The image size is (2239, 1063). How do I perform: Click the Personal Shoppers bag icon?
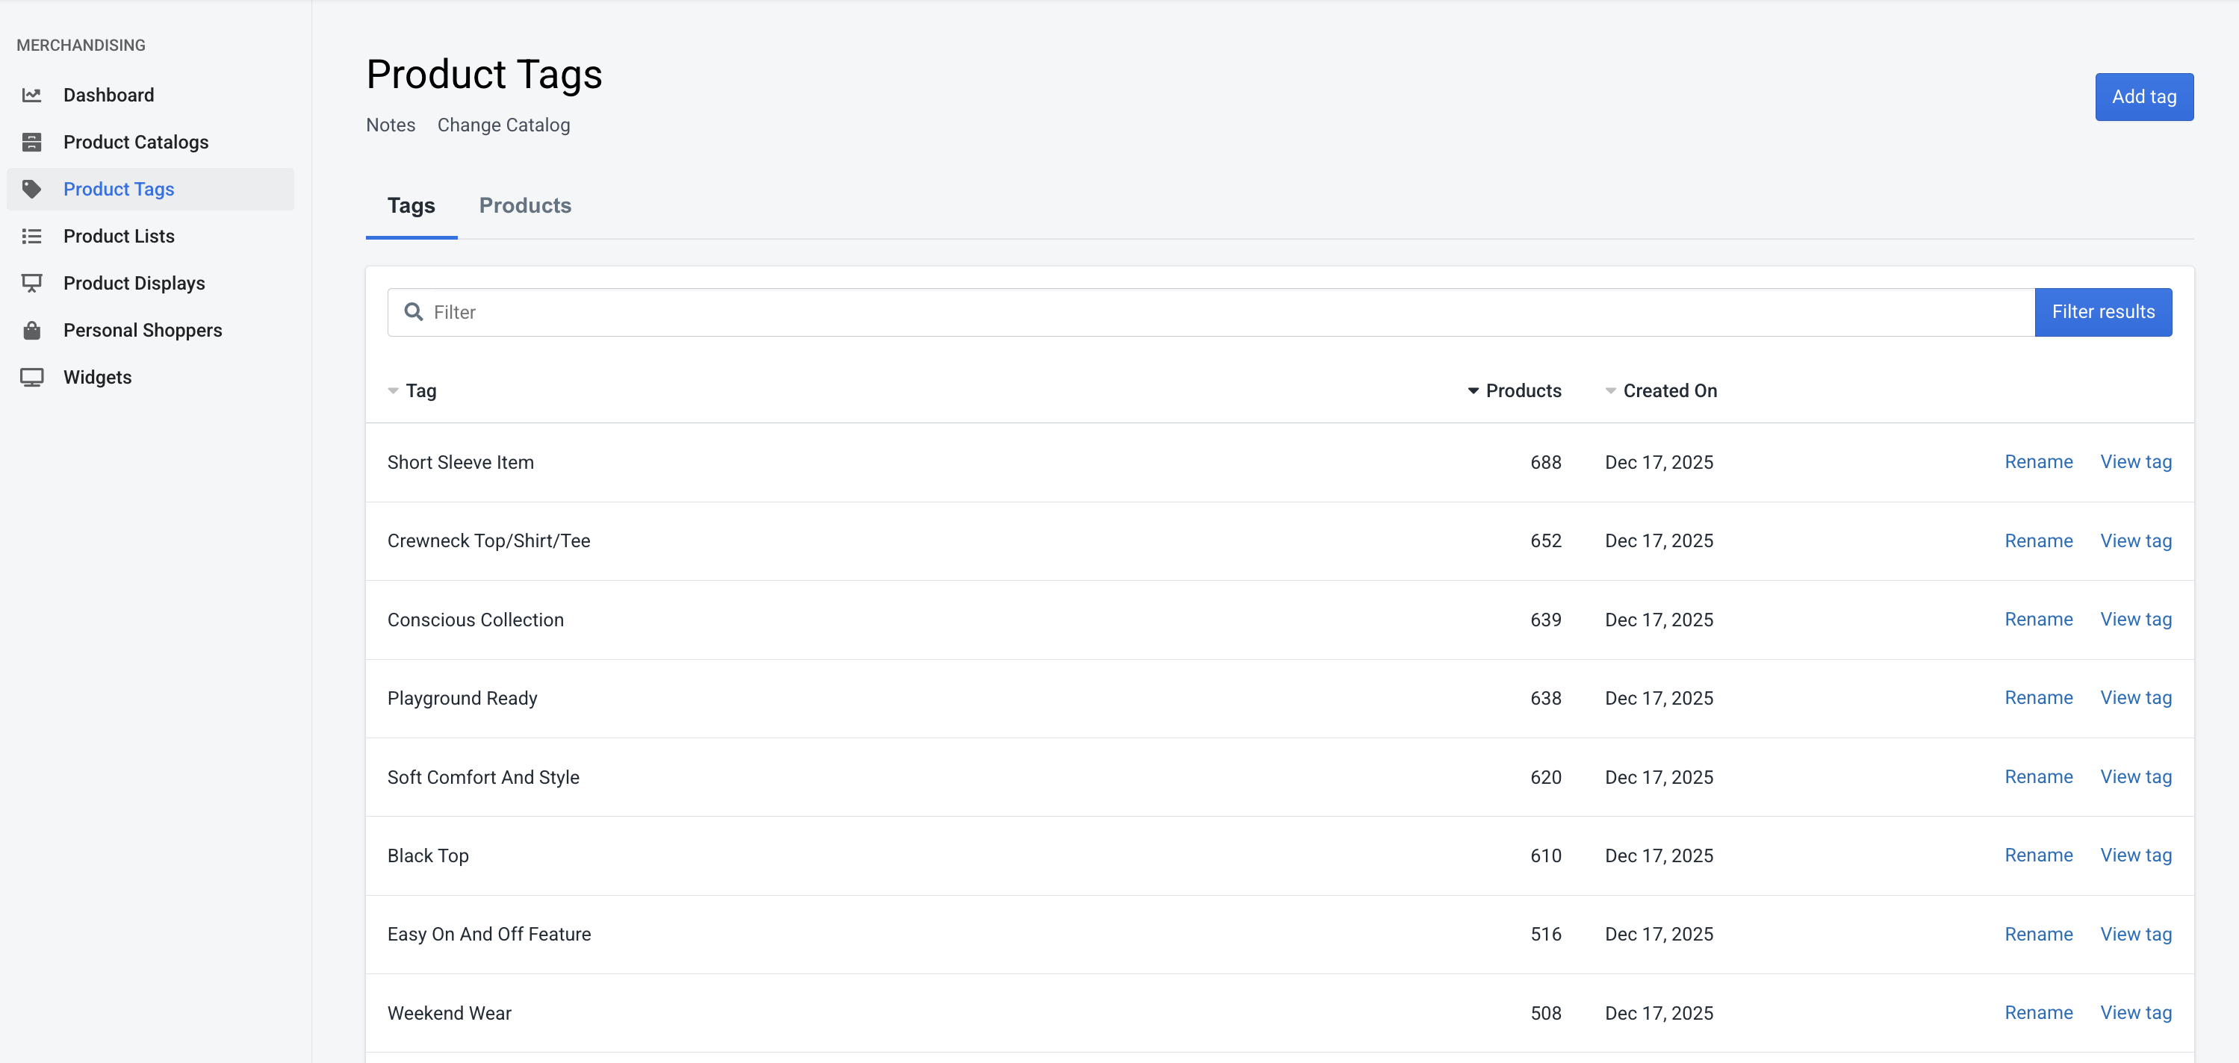(x=32, y=330)
